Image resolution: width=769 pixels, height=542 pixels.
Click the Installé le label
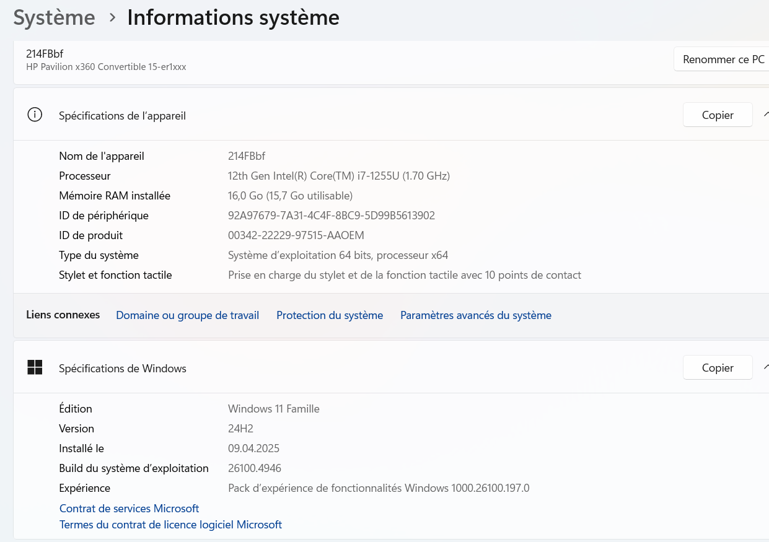click(x=82, y=448)
